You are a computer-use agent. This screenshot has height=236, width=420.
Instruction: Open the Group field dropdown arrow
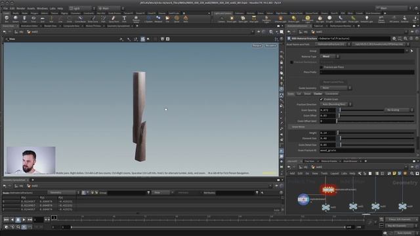click(x=407, y=50)
